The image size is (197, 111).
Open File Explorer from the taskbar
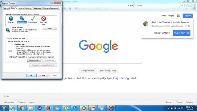pos(31,108)
